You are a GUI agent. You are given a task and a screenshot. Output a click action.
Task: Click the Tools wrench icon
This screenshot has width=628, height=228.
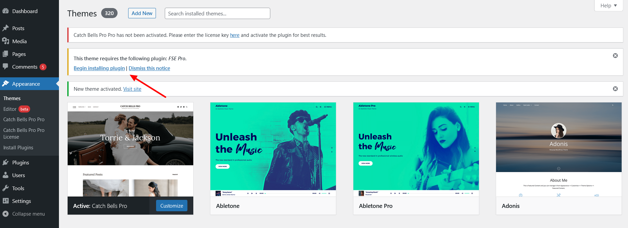pyautogui.click(x=5, y=188)
